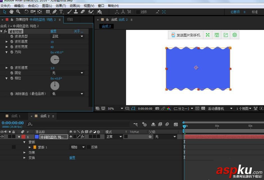Click the composition mini-flowchart icon in timeline
264x180 pixels.
tap(135, 124)
